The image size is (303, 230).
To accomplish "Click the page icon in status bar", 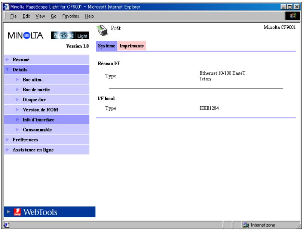I will pos(6,225).
